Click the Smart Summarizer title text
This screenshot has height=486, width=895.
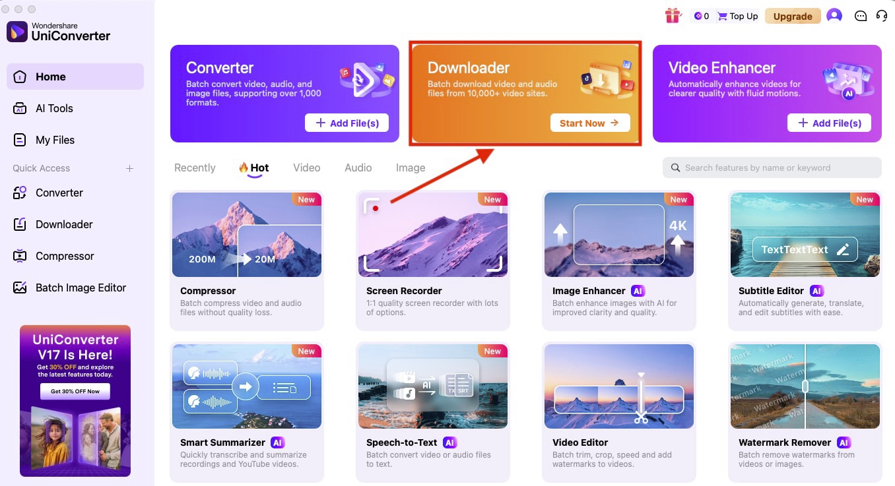pos(222,442)
